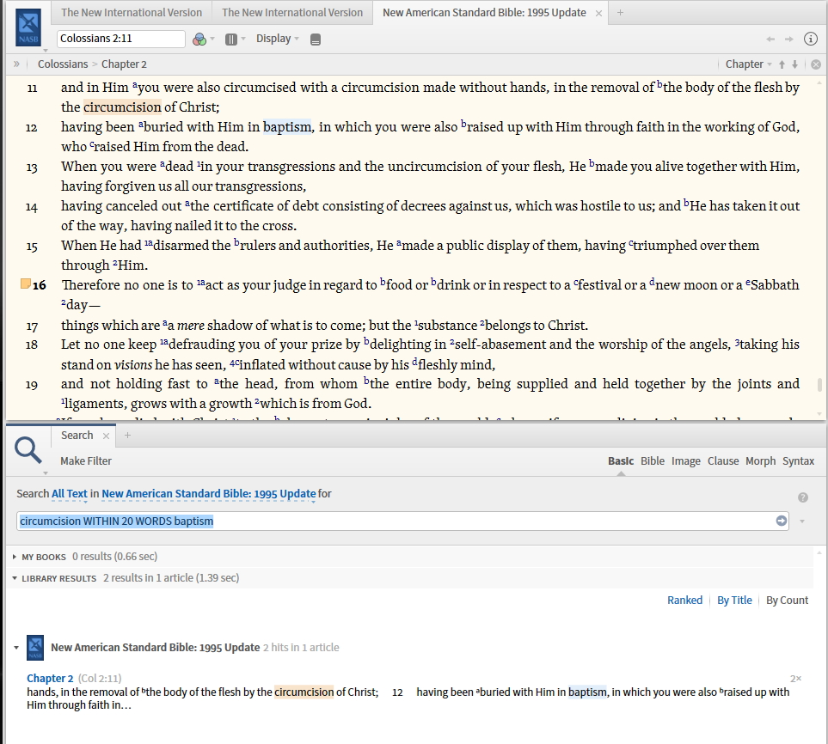Image resolution: width=828 pixels, height=744 pixels.
Task: Change the All Text search field link
Action: coord(69,493)
